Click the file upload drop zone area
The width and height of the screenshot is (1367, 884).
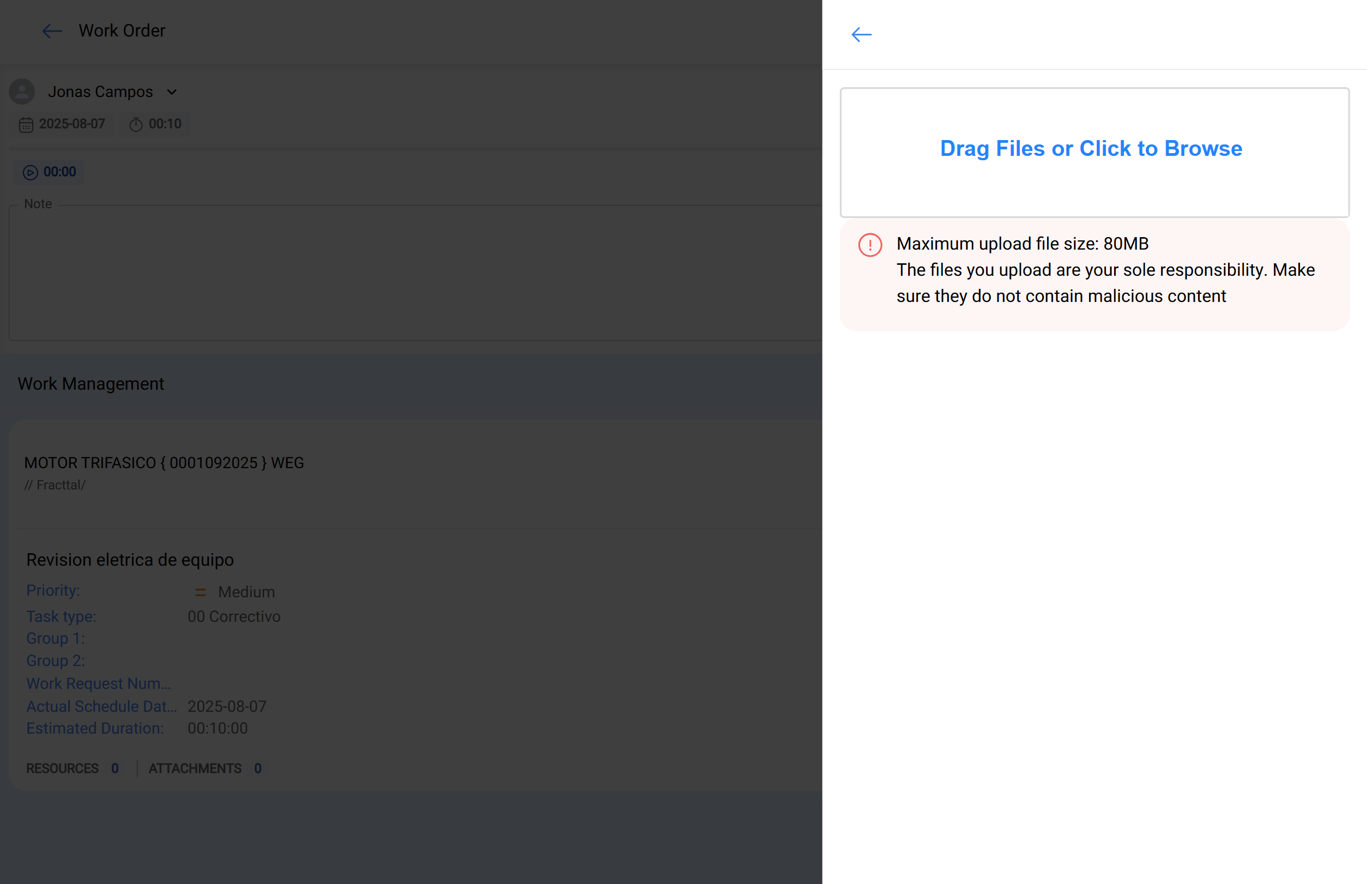tap(1094, 152)
